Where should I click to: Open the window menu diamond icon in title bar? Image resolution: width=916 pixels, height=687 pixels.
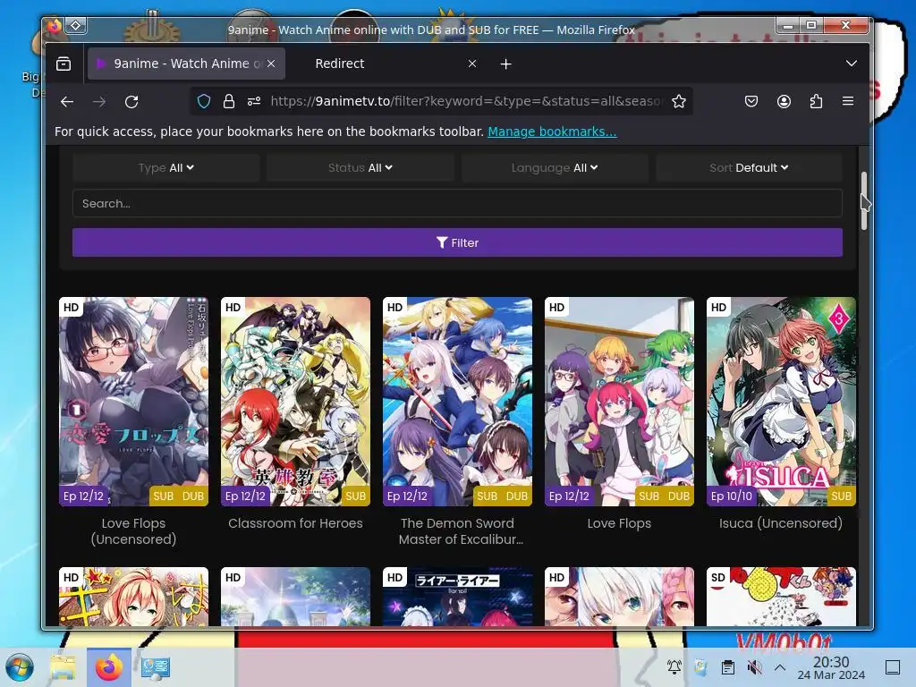(76, 26)
